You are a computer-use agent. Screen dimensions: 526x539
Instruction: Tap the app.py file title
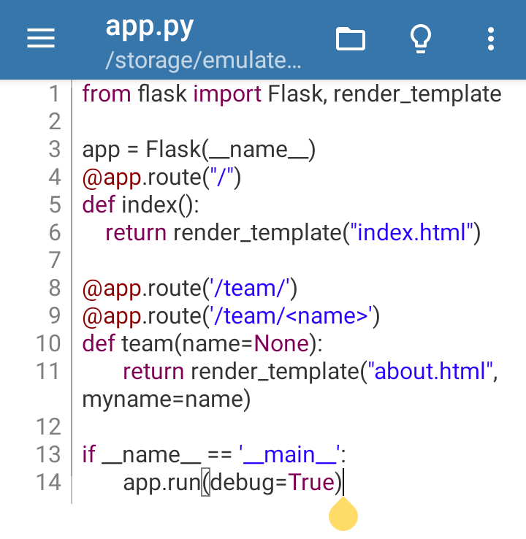150,27
